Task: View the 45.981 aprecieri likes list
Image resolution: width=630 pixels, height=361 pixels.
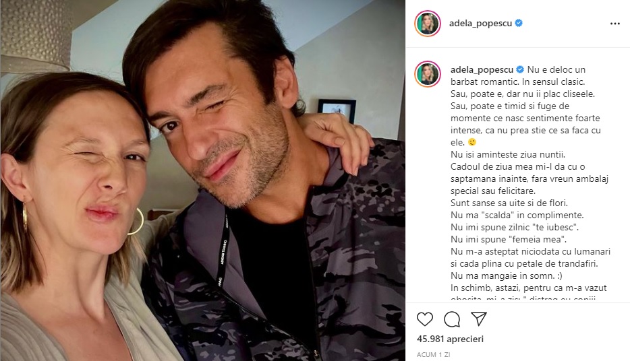Action: (450, 339)
